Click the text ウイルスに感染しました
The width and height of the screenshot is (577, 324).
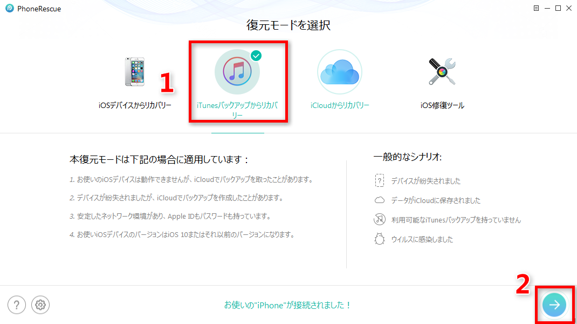coord(422,240)
